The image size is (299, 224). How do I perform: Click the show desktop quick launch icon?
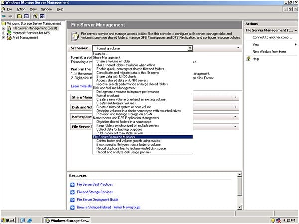[x=23, y=221]
